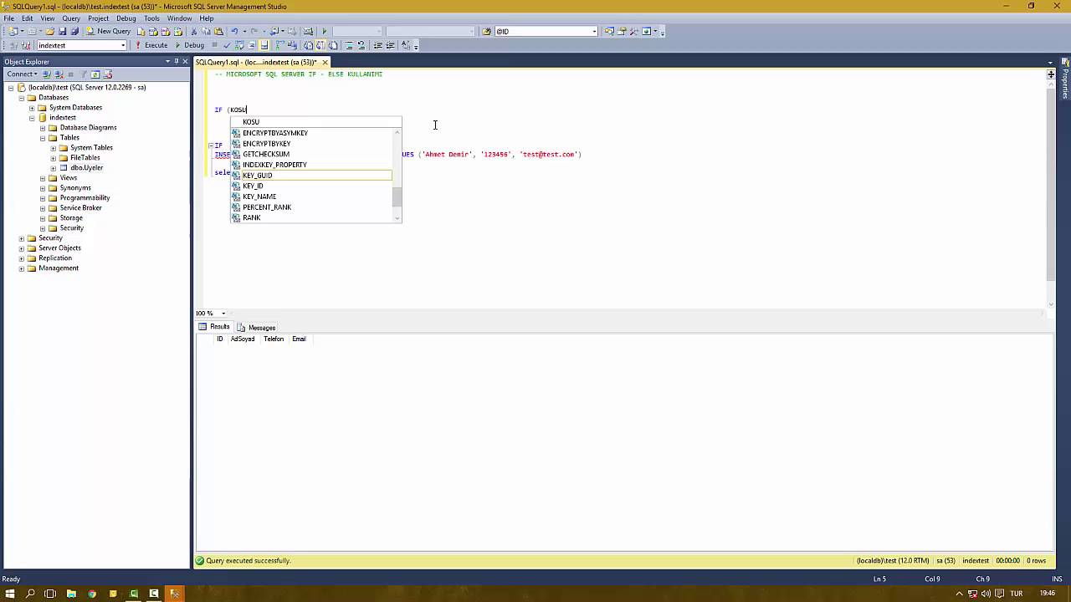Open the Query menu

(71, 18)
